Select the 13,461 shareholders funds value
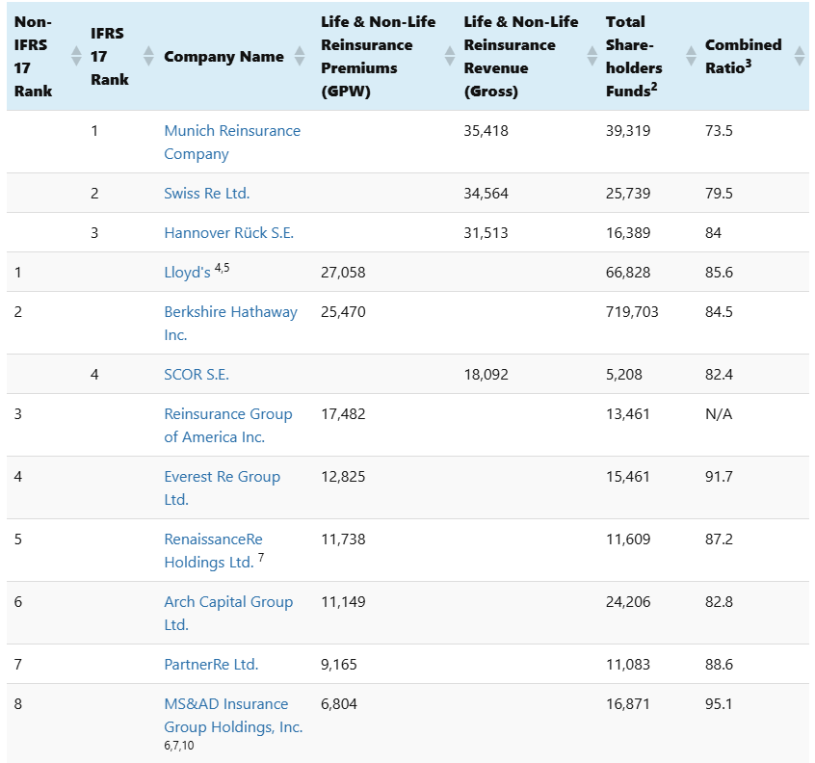The width and height of the screenshot is (815, 763). point(628,414)
